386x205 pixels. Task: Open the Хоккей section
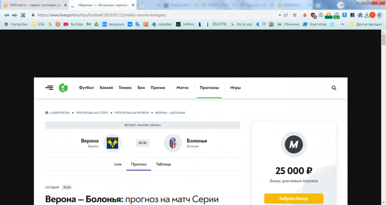pos(106,88)
